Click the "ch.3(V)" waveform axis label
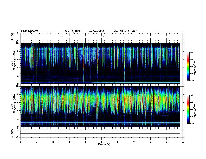The height and width of the screenshot is (159, 206). coord(12,133)
